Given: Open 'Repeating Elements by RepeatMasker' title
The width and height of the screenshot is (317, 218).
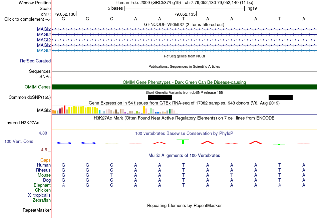Looking at the screenshot, I should tap(184, 205).
